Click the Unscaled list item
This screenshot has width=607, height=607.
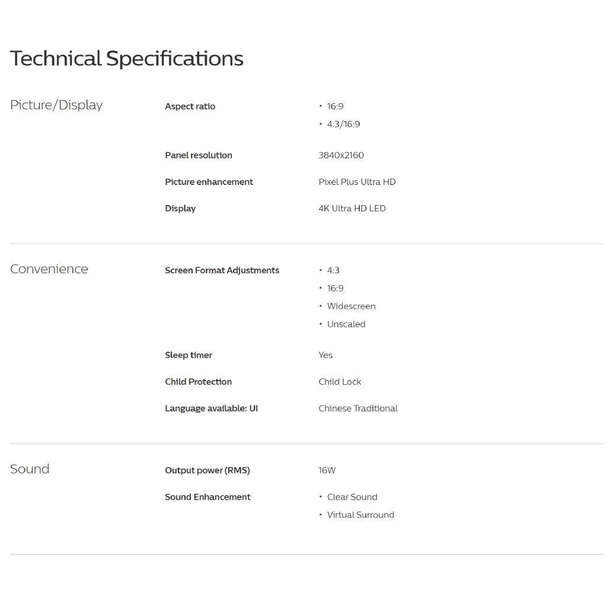tap(346, 324)
